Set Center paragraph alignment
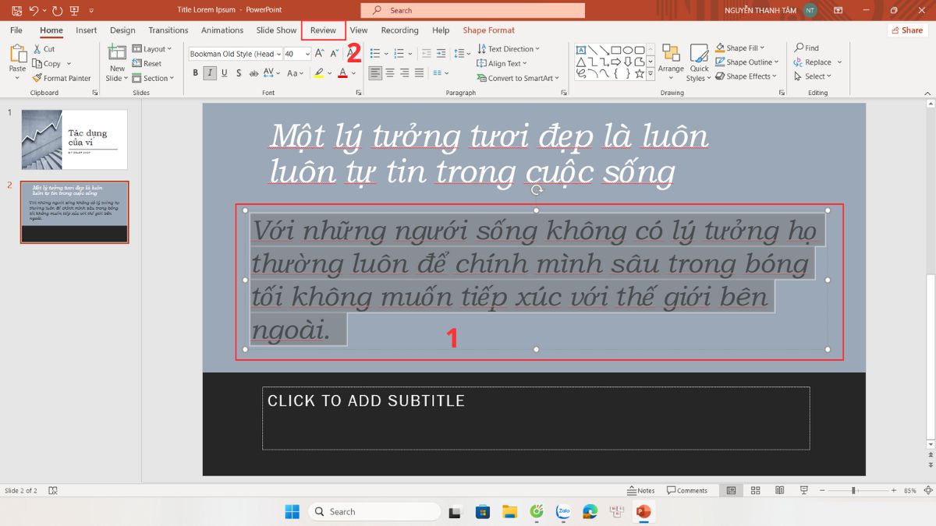This screenshot has width=936, height=526. click(391, 73)
